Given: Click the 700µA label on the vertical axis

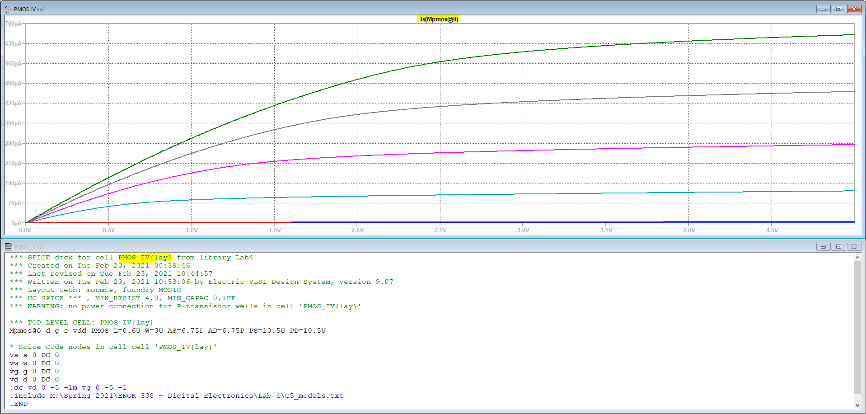Looking at the screenshot, I should (13, 24).
